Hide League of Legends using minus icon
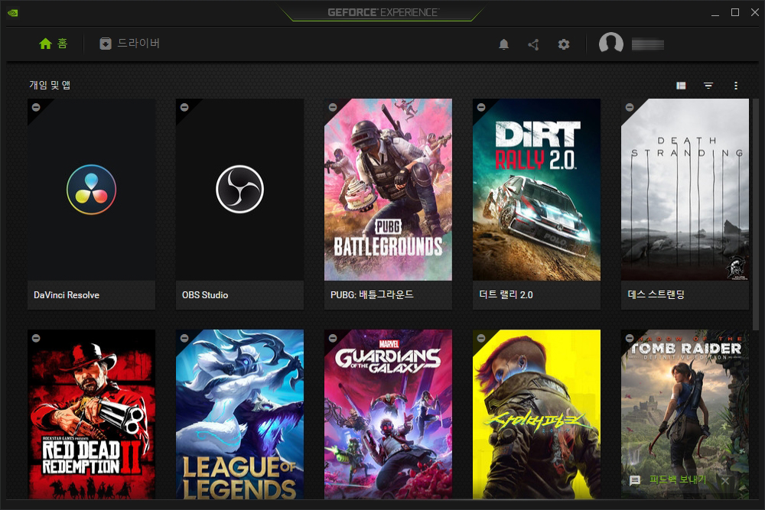Viewport: 765px width, 510px height. pyautogui.click(x=184, y=338)
